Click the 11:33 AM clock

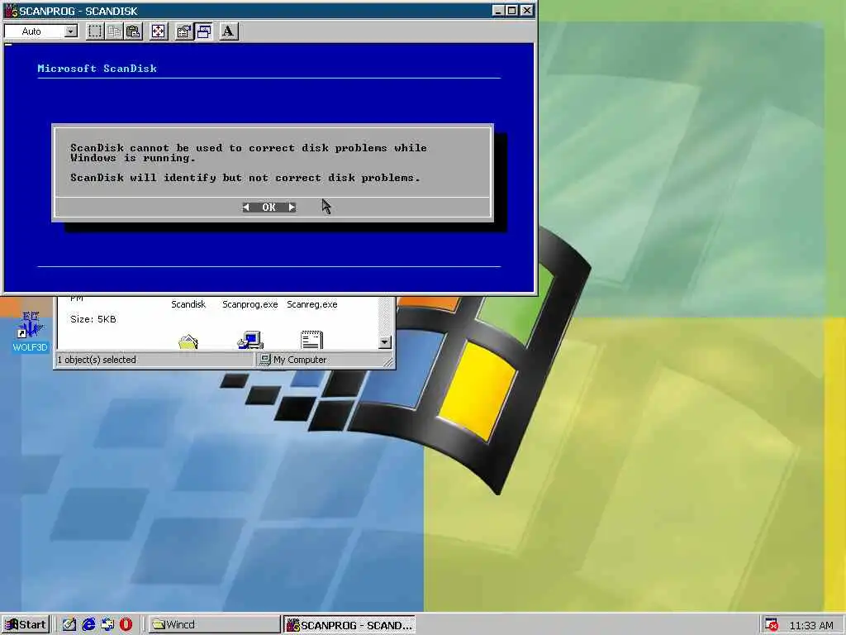pyautogui.click(x=811, y=625)
